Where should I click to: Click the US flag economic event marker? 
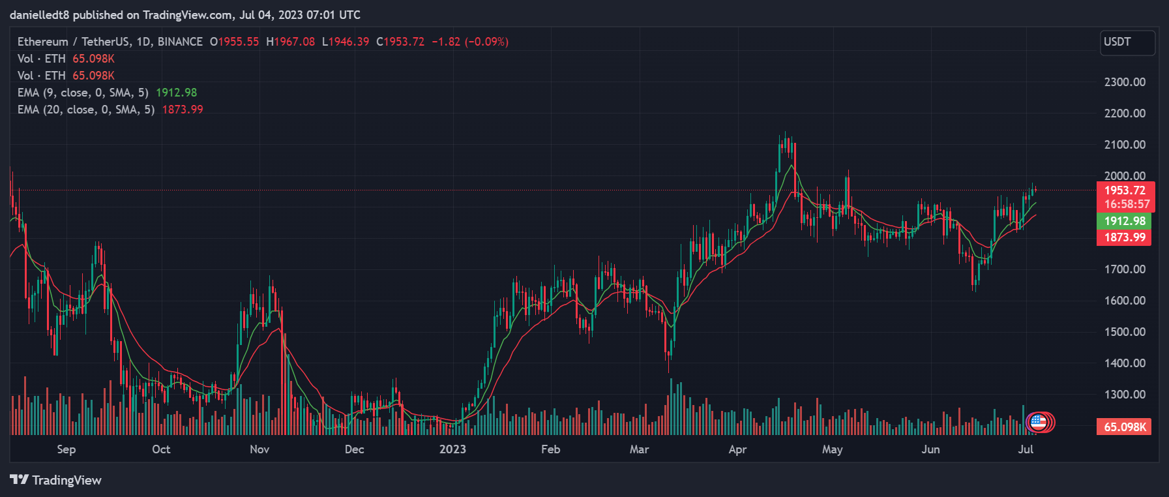pyautogui.click(x=1038, y=422)
